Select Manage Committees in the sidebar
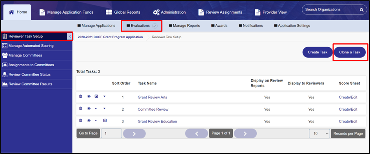This screenshot has height=154, width=370. [x=36, y=55]
